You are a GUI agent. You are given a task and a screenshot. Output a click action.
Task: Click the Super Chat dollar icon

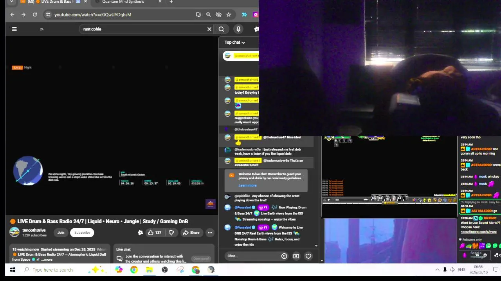(x=296, y=256)
